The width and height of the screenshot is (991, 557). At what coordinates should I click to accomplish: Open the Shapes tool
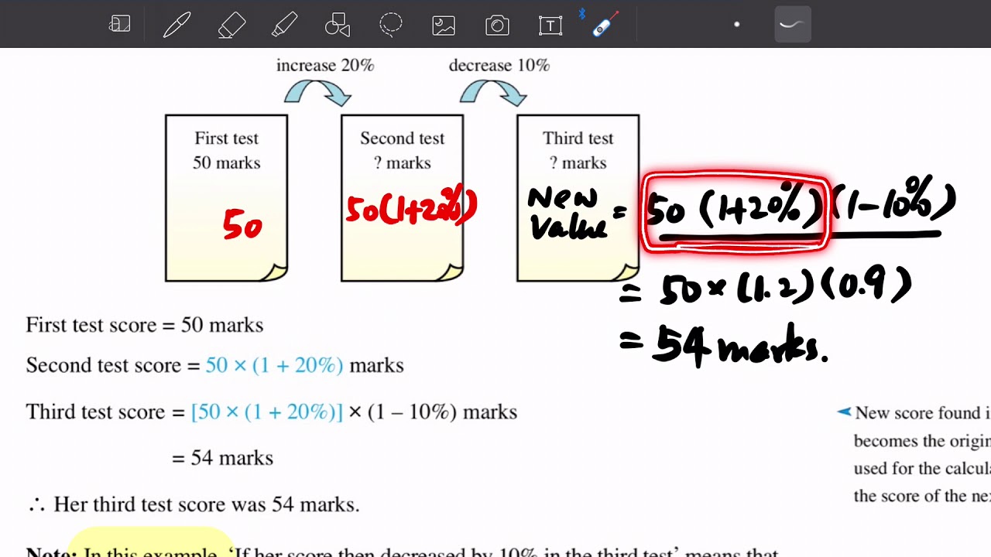tap(337, 25)
